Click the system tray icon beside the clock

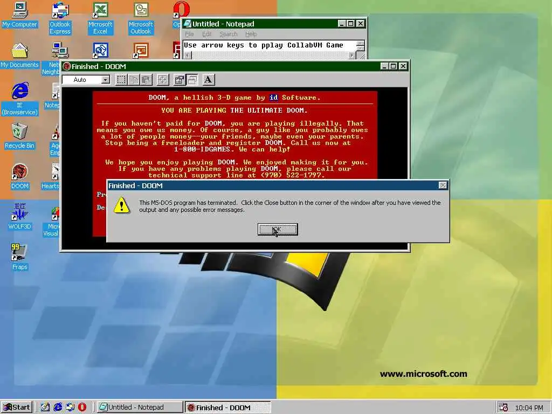[x=503, y=408]
